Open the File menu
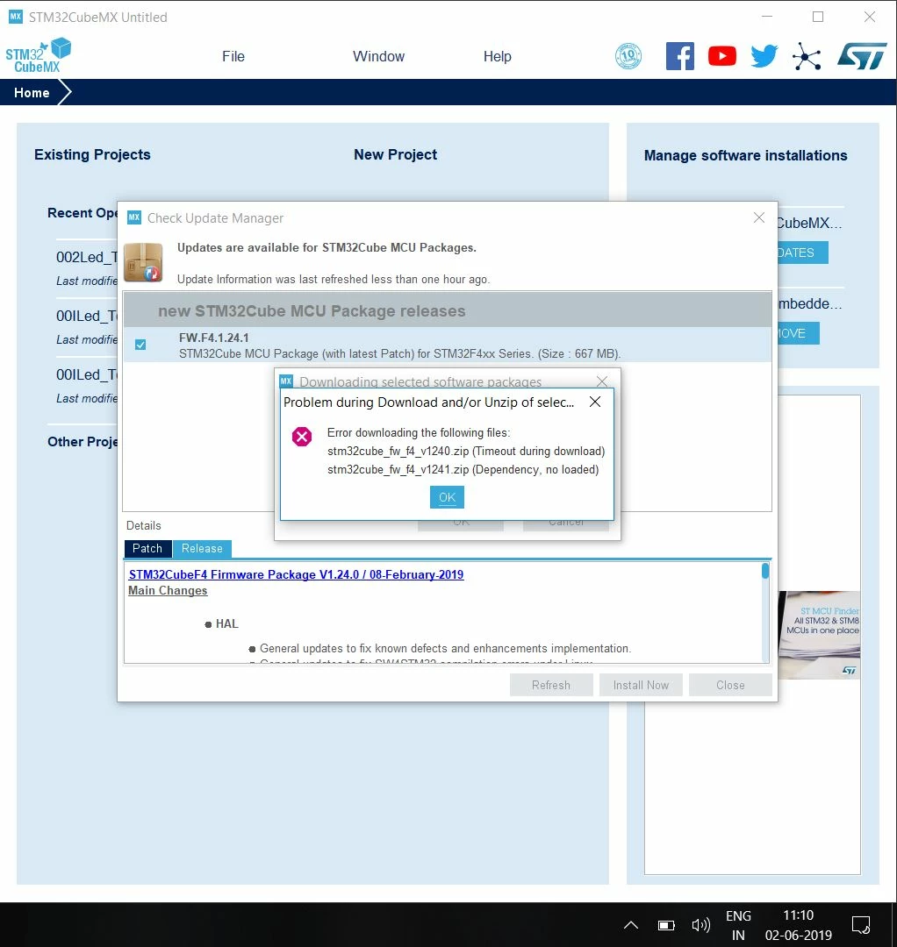Screen dimensions: 897x947 tap(233, 56)
